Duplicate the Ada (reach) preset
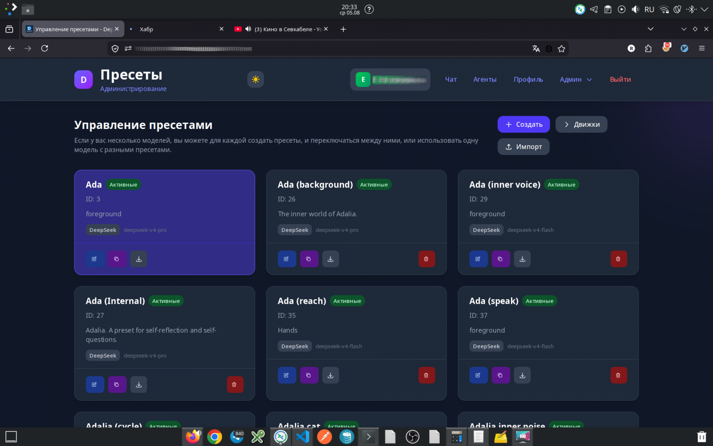This screenshot has height=446, width=713. (309, 375)
